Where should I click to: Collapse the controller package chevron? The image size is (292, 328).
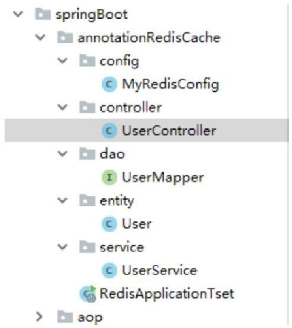coord(62,107)
